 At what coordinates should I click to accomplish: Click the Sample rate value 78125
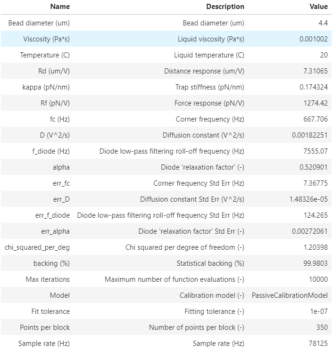[318, 344]
